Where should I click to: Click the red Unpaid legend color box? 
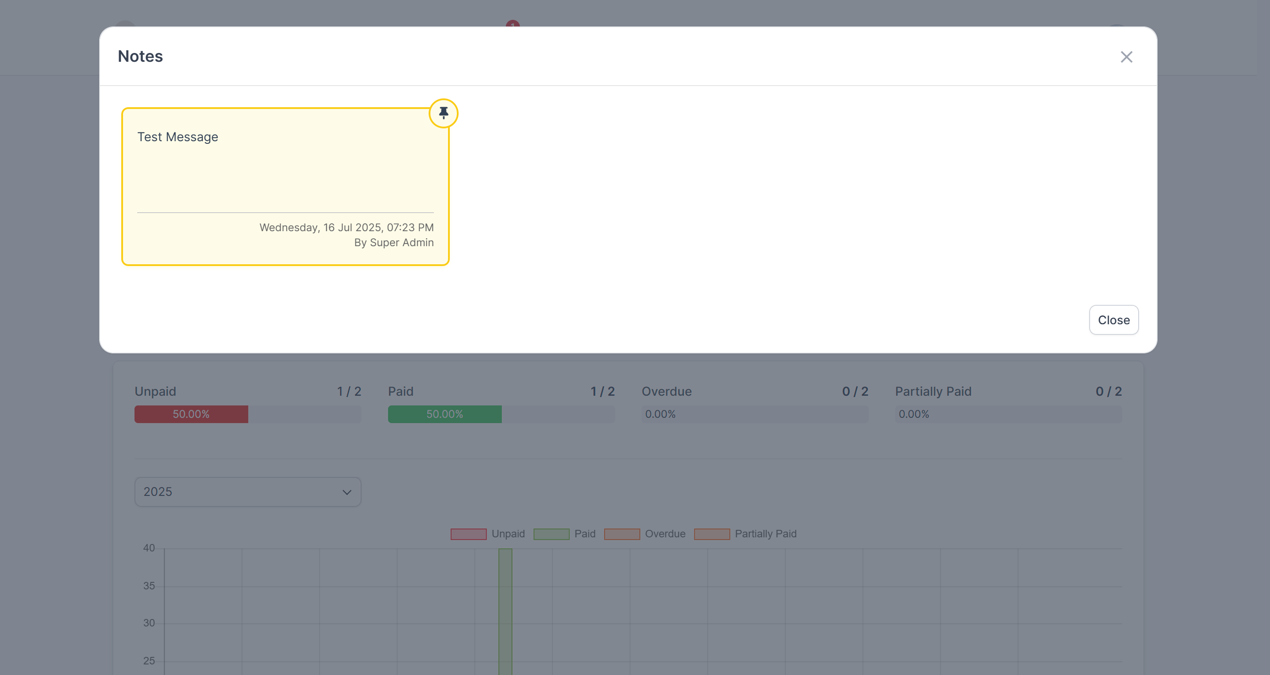pos(468,534)
